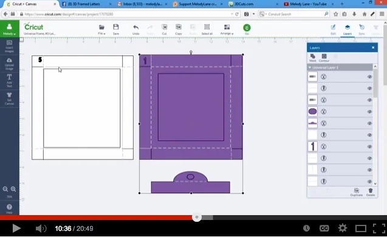The image size is (387, 237).
Task: Open the Sync panel
Action: click(x=361, y=29)
